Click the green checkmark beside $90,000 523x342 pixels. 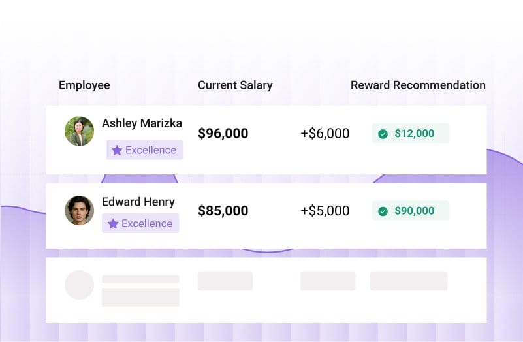click(x=383, y=211)
